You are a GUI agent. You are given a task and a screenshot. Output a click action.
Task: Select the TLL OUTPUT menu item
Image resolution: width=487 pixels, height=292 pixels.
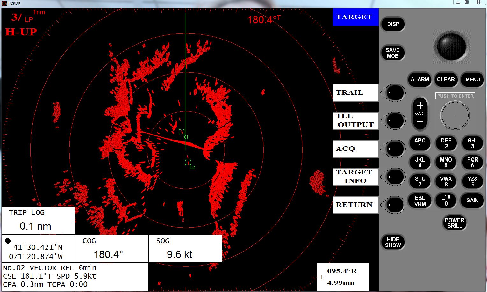[355, 120]
